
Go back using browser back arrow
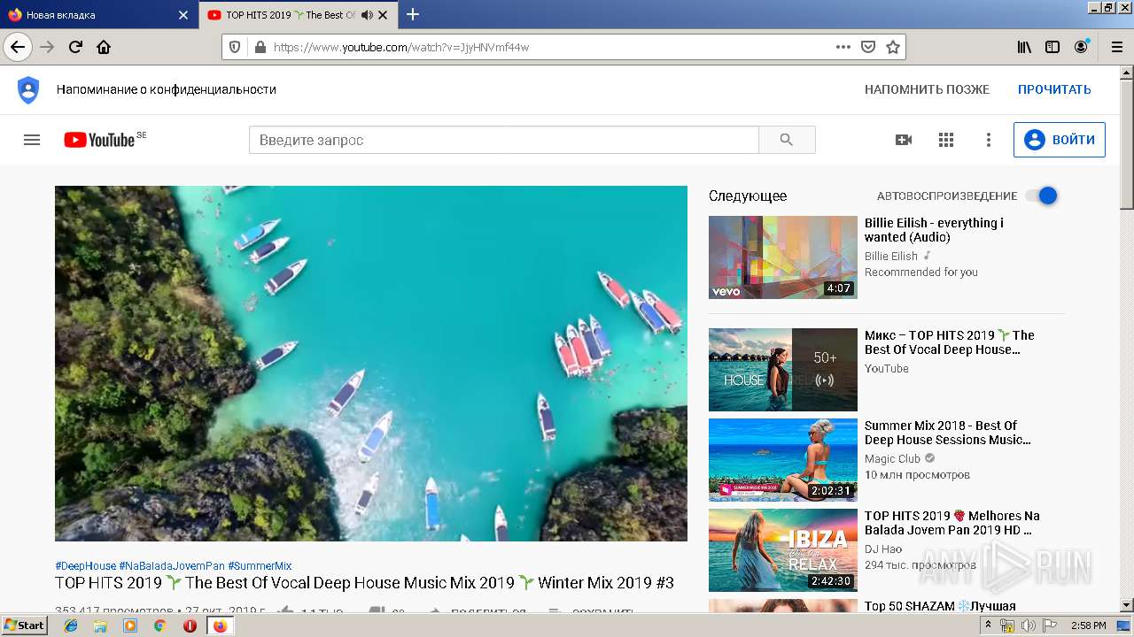coord(18,47)
